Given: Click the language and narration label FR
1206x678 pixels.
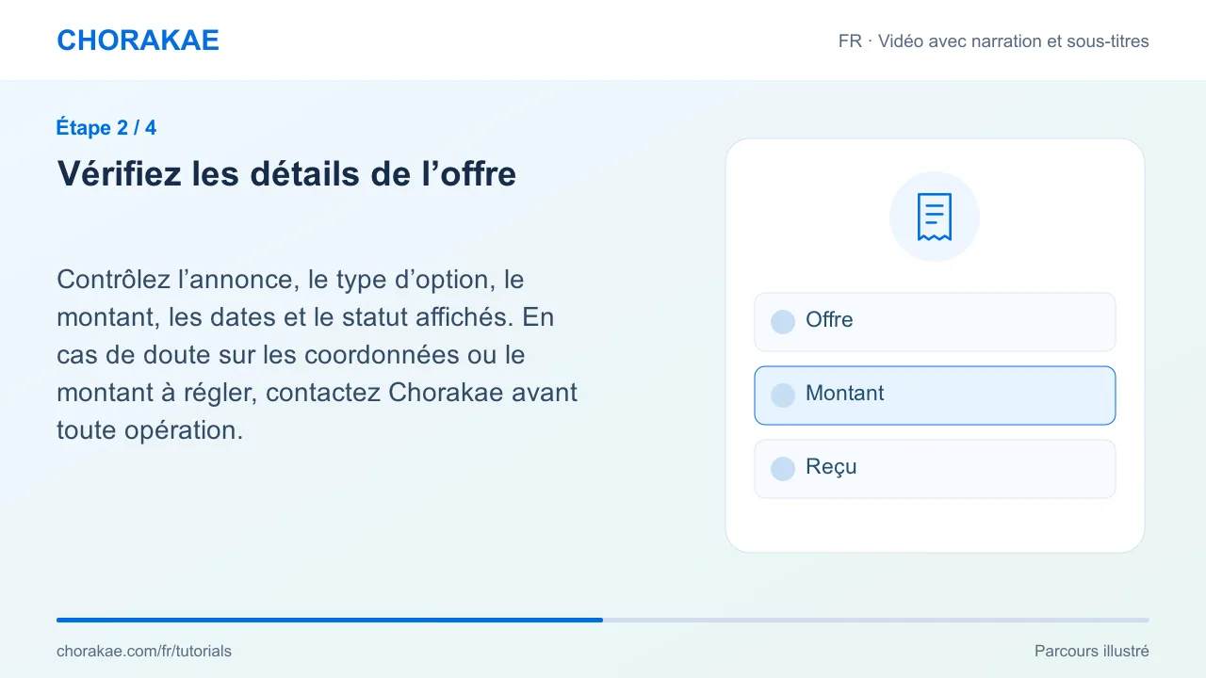Looking at the screenshot, I should 994,41.
